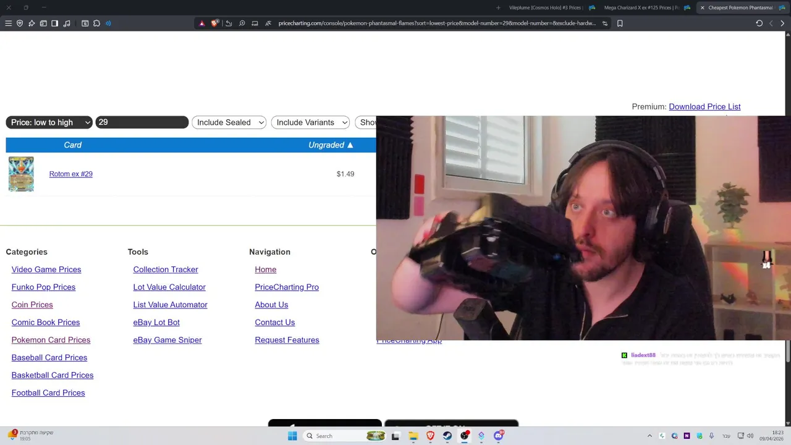Open Brave Rewards triangle icon

click(201, 23)
